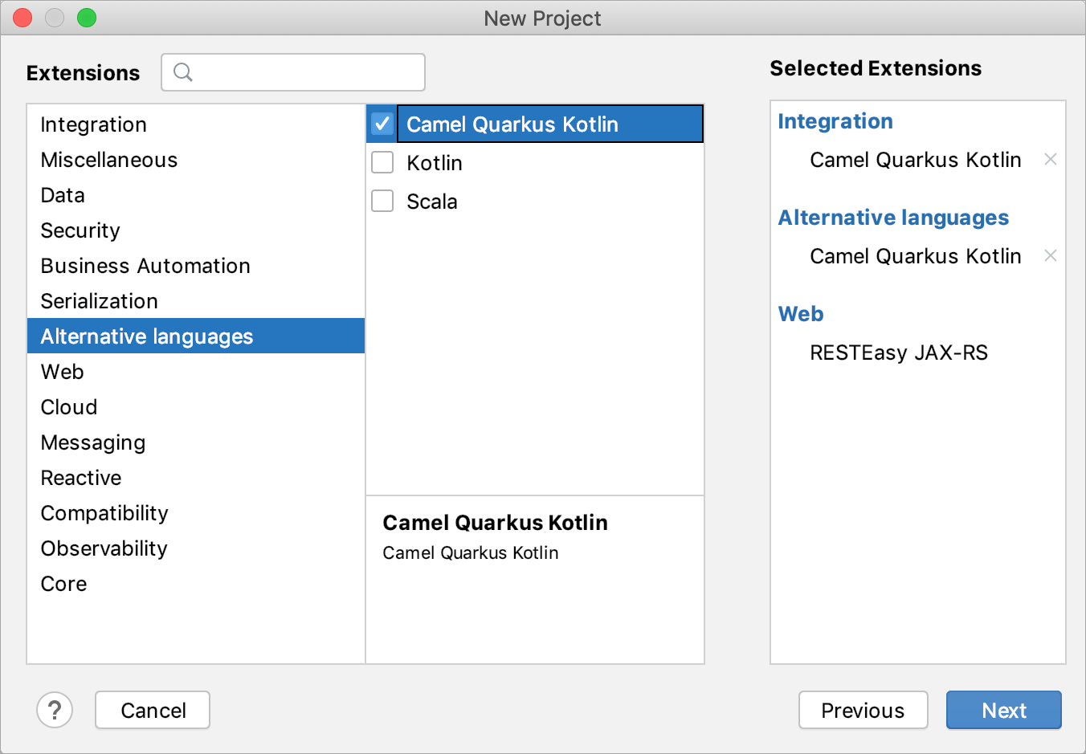Zoom window with green title bar button

(87, 18)
